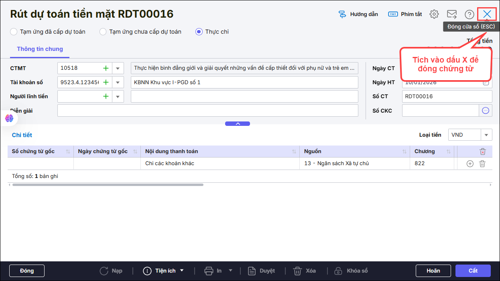Viewport: 500px width, 281px height.
Task: Open the Chi tiết tab
Action: click(22, 135)
